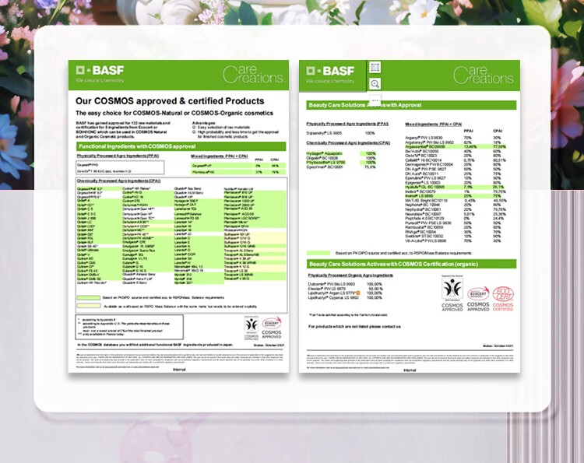Click the highlighted 'Hyalufix GL BC 10095' row

click(x=456, y=187)
